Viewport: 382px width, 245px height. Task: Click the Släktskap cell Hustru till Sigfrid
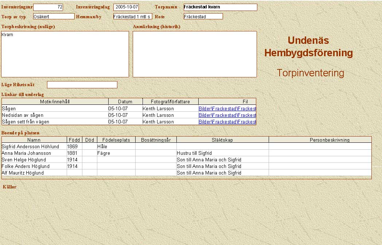pyautogui.click(x=222, y=153)
